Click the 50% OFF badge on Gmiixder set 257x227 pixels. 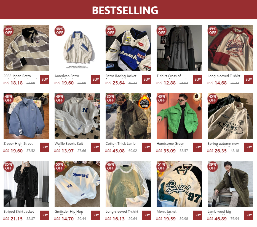pos(60,166)
